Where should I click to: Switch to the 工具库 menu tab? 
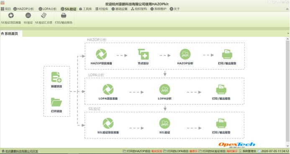coord(85,9)
